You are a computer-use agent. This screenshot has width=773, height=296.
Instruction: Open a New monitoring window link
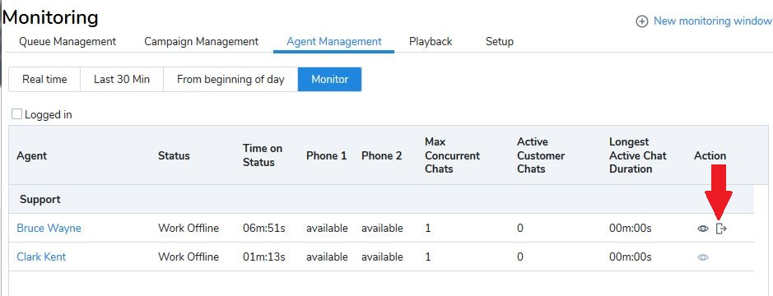(x=712, y=21)
